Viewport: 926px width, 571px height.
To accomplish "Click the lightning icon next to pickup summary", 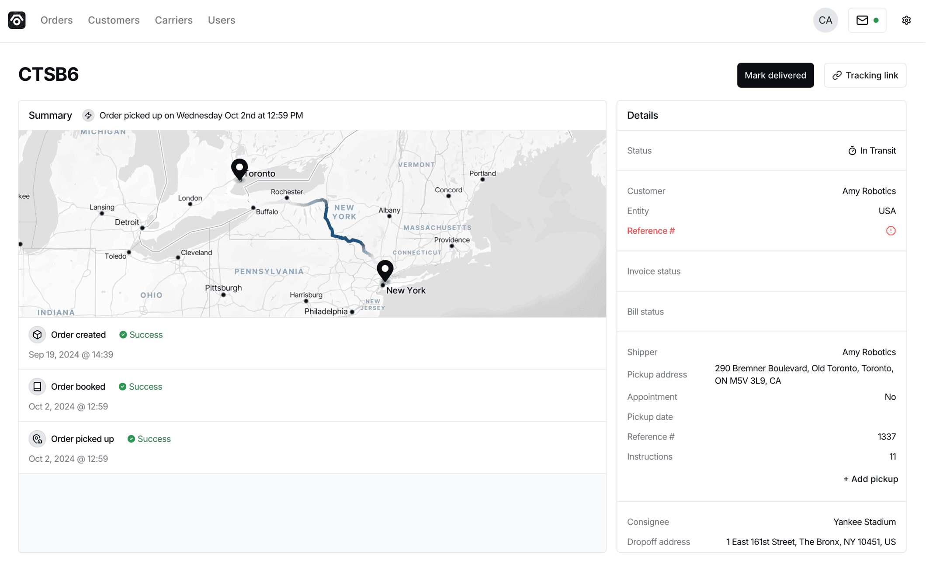I will (88, 115).
